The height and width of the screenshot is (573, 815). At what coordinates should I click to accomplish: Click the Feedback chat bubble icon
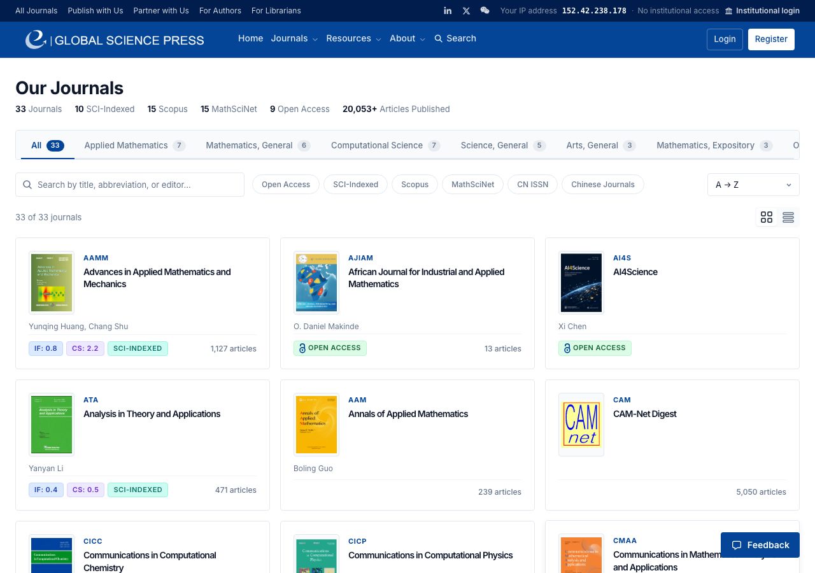click(x=737, y=545)
